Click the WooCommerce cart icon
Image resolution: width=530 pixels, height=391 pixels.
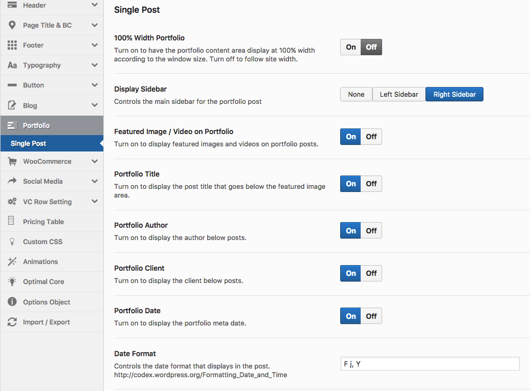point(12,161)
